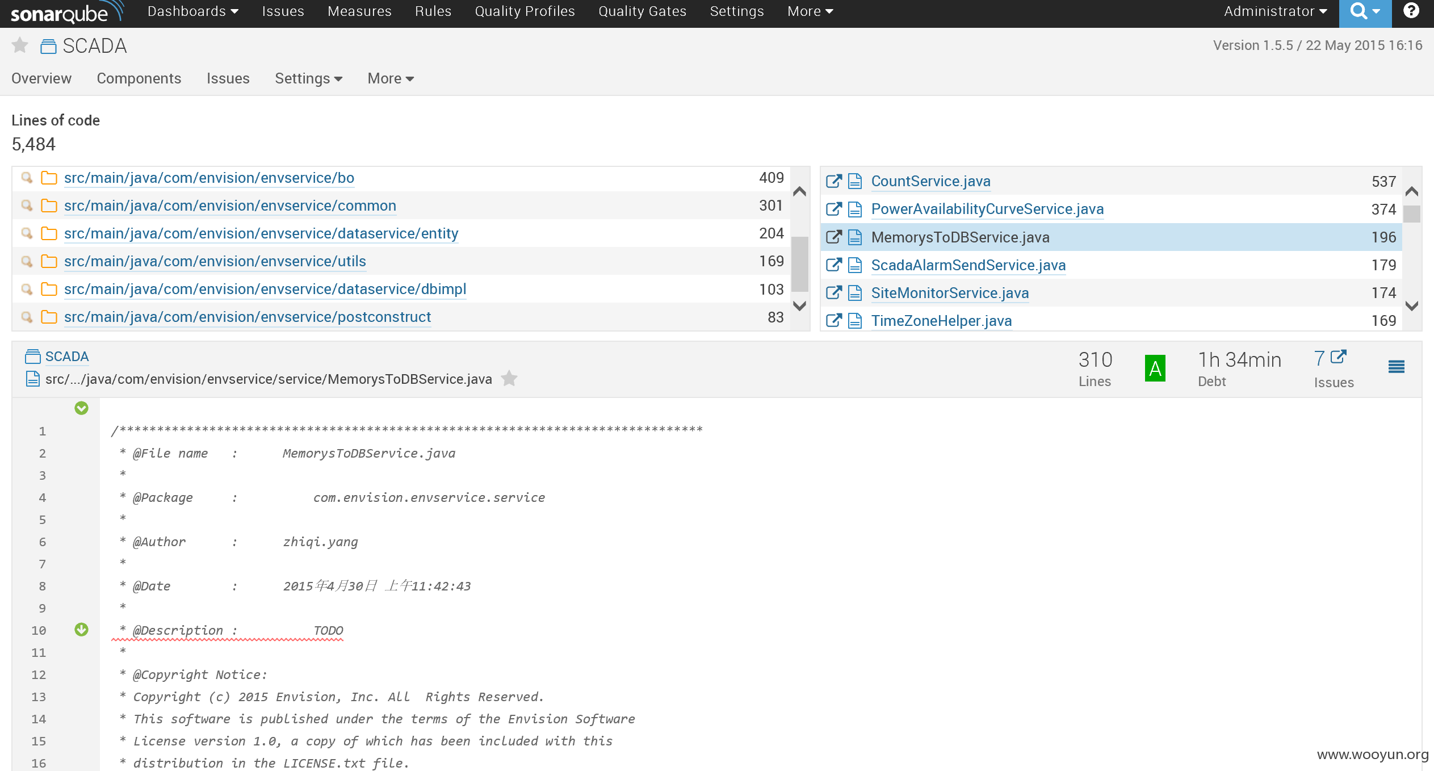Drill into envservice/bo folder magnifier icon

click(x=27, y=178)
